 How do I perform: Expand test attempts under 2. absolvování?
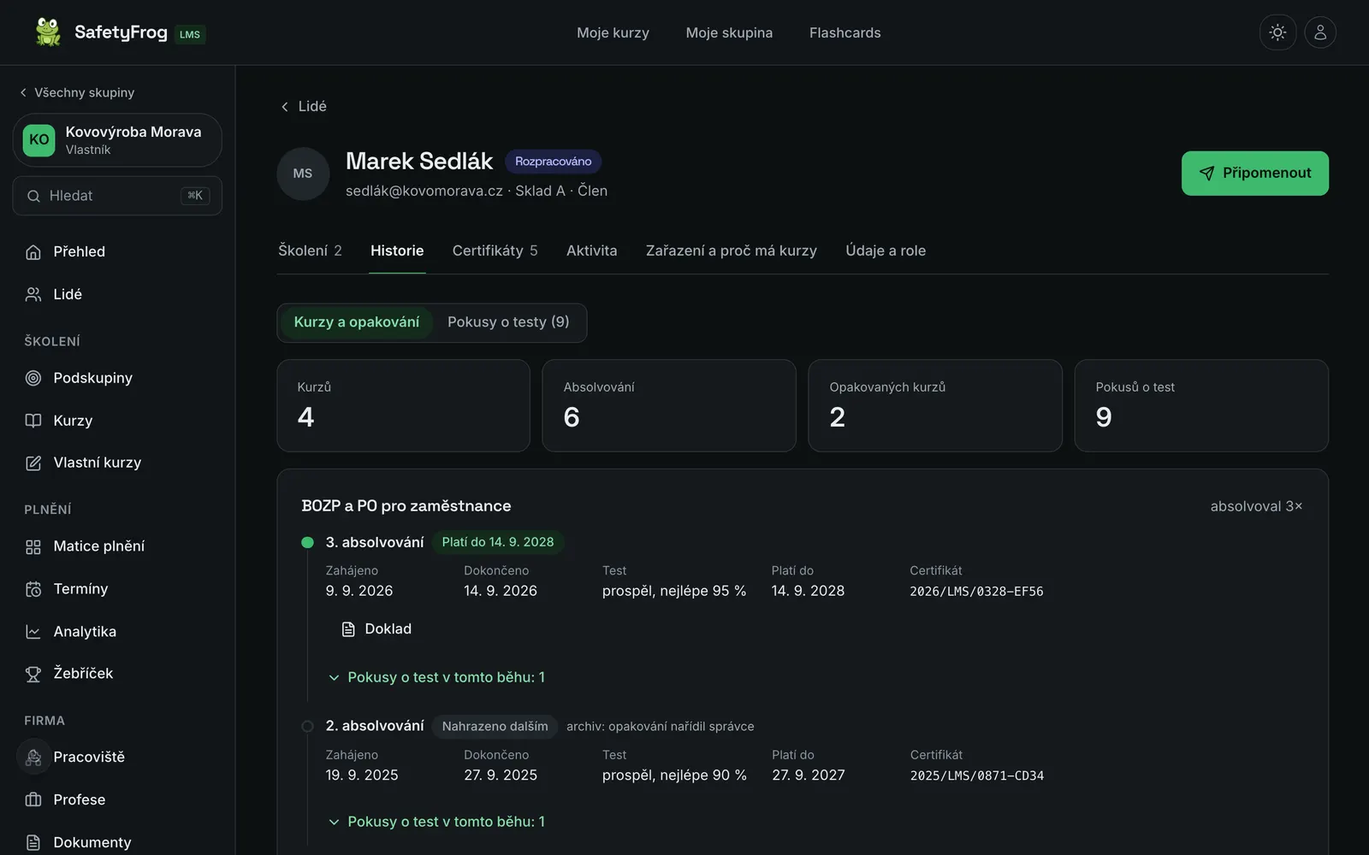coord(436,822)
